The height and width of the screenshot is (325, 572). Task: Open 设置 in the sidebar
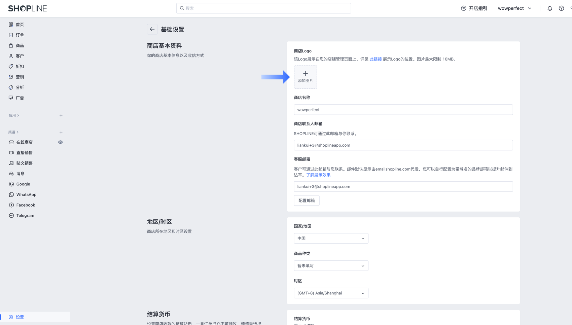click(x=20, y=317)
